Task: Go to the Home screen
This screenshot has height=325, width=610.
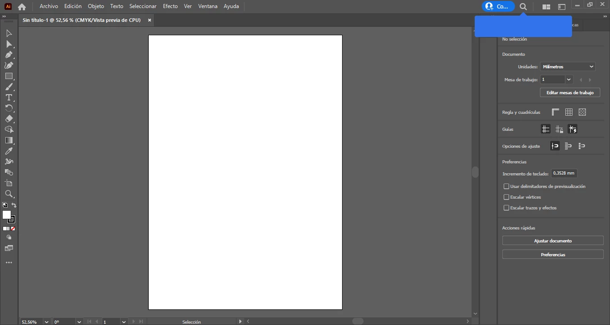Action: [x=22, y=7]
